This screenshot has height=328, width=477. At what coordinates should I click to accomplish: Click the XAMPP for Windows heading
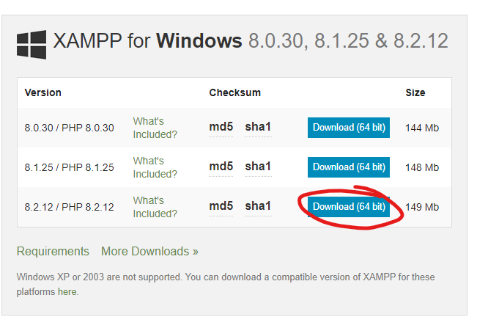point(147,40)
